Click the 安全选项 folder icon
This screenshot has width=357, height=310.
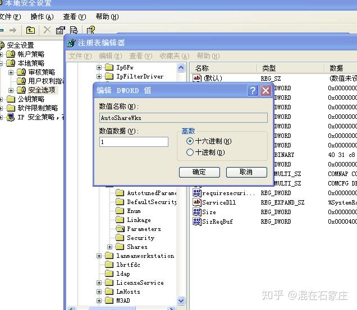tap(21, 90)
